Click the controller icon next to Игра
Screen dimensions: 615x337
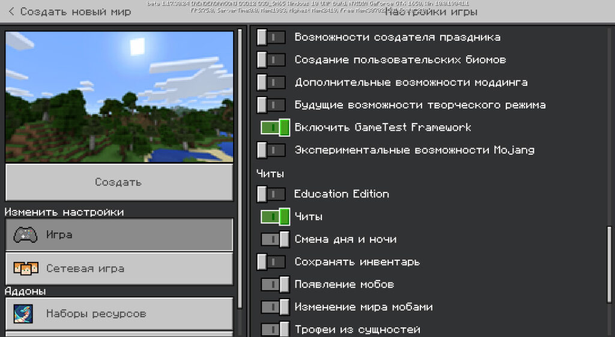(x=25, y=234)
